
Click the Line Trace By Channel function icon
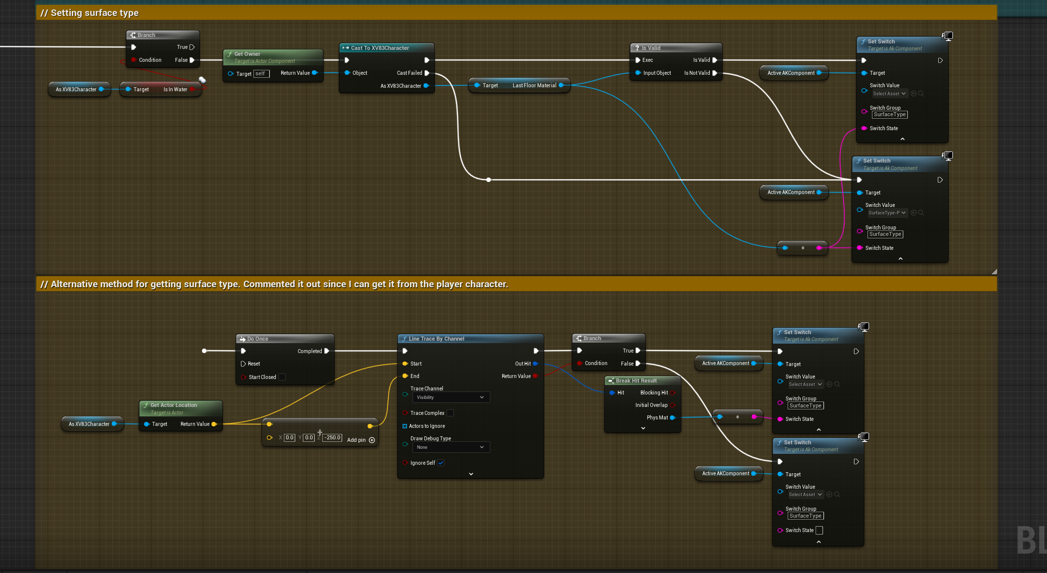point(404,339)
